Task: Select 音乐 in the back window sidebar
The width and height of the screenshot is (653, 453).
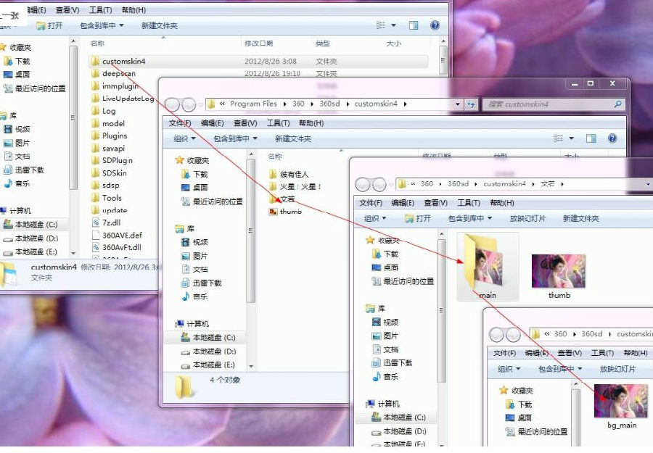Action: pyautogui.click(x=17, y=183)
